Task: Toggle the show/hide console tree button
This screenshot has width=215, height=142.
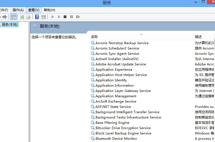Action: coord(13,17)
